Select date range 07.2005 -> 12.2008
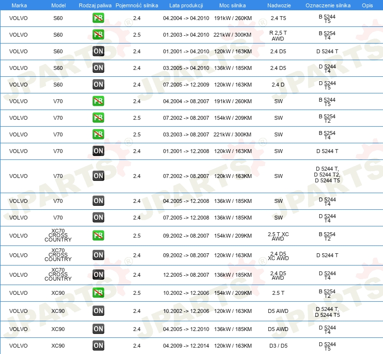Viewport: 383px width, 354px height. (x=186, y=218)
